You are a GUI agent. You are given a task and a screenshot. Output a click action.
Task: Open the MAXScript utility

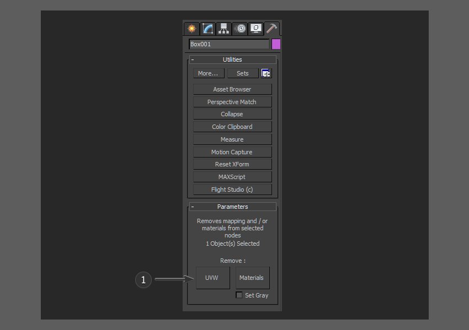pos(232,177)
